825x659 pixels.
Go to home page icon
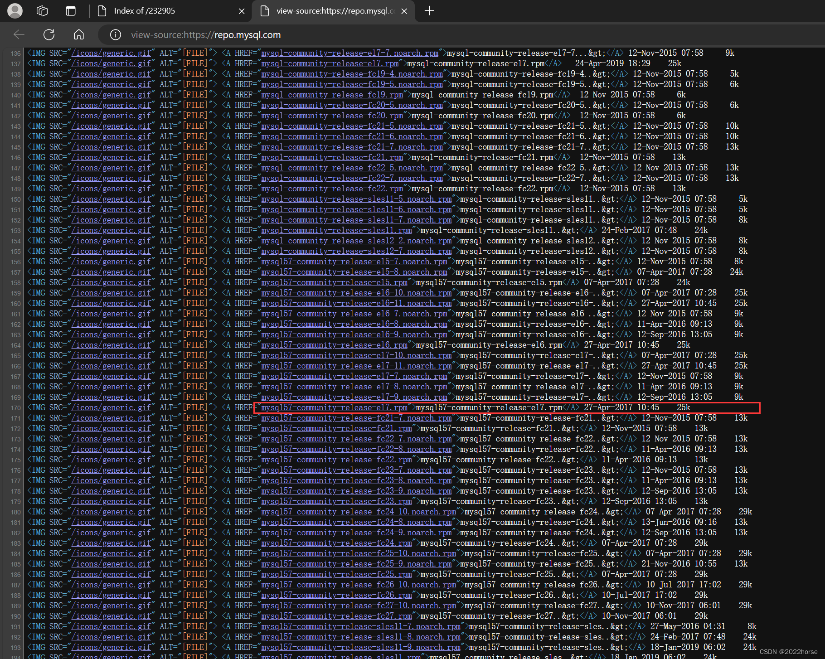tap(79, 34)
